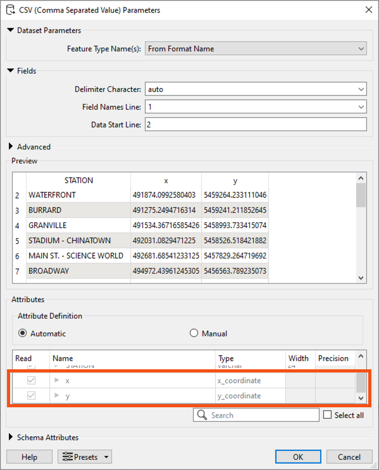
Task: Click the preview scrollbar up arrow
Action: pyautogui.click(x=361, y=178)
